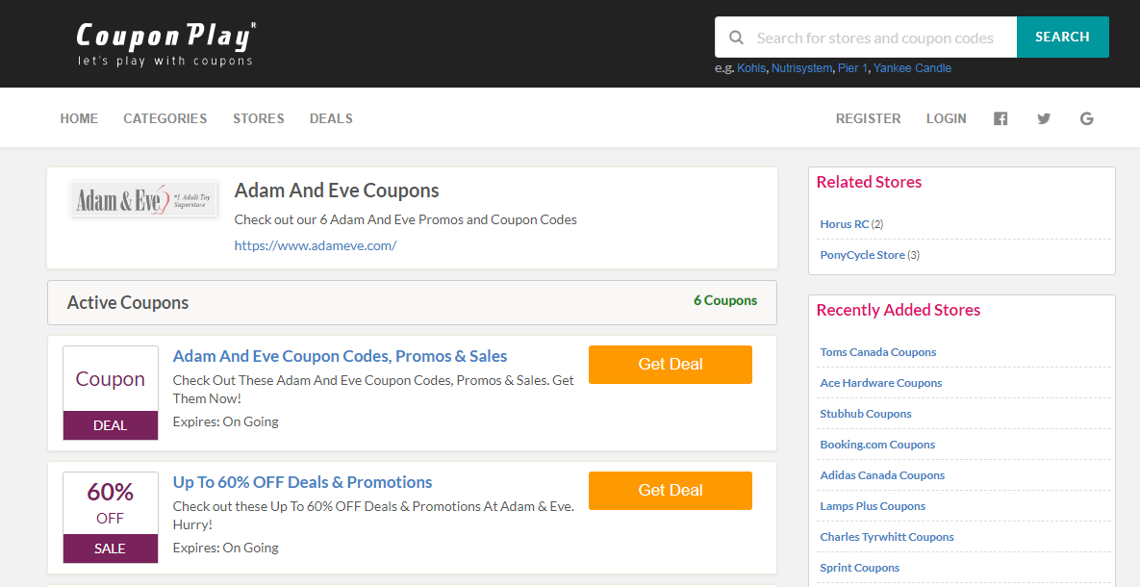Click the '6 Coupons' count text

pos(724,300)
